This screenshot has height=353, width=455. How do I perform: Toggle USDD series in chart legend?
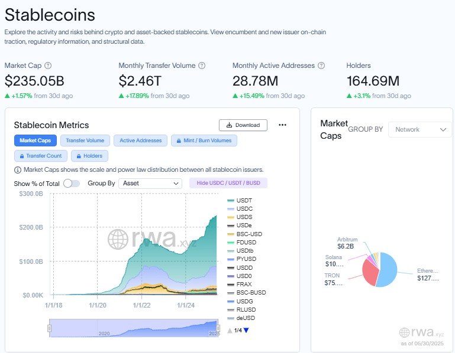(x=240, y=267)
